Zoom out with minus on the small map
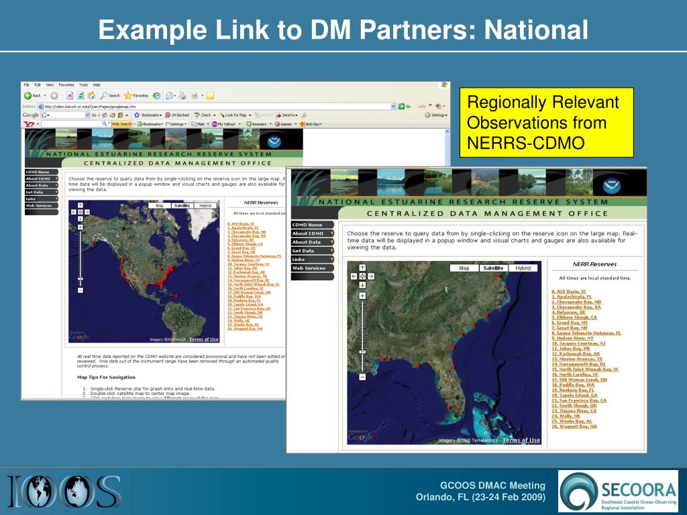687x515 pixels. pyautogui.click(x=81, y=290)
